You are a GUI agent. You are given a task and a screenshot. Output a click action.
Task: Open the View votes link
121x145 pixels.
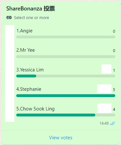(x=61, y=138)
